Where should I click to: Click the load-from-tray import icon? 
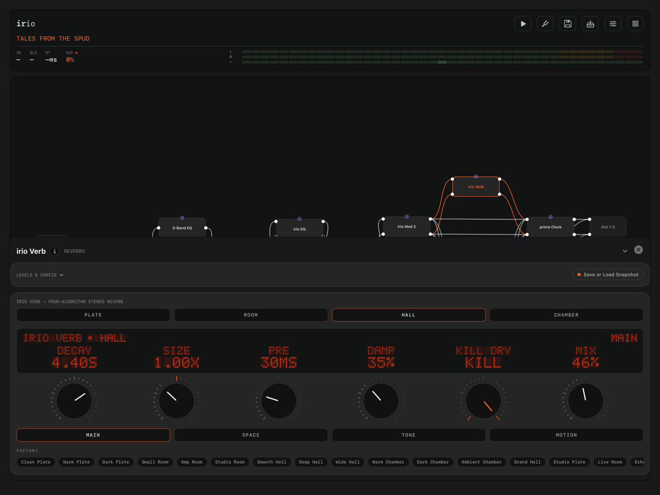[590, 24]
